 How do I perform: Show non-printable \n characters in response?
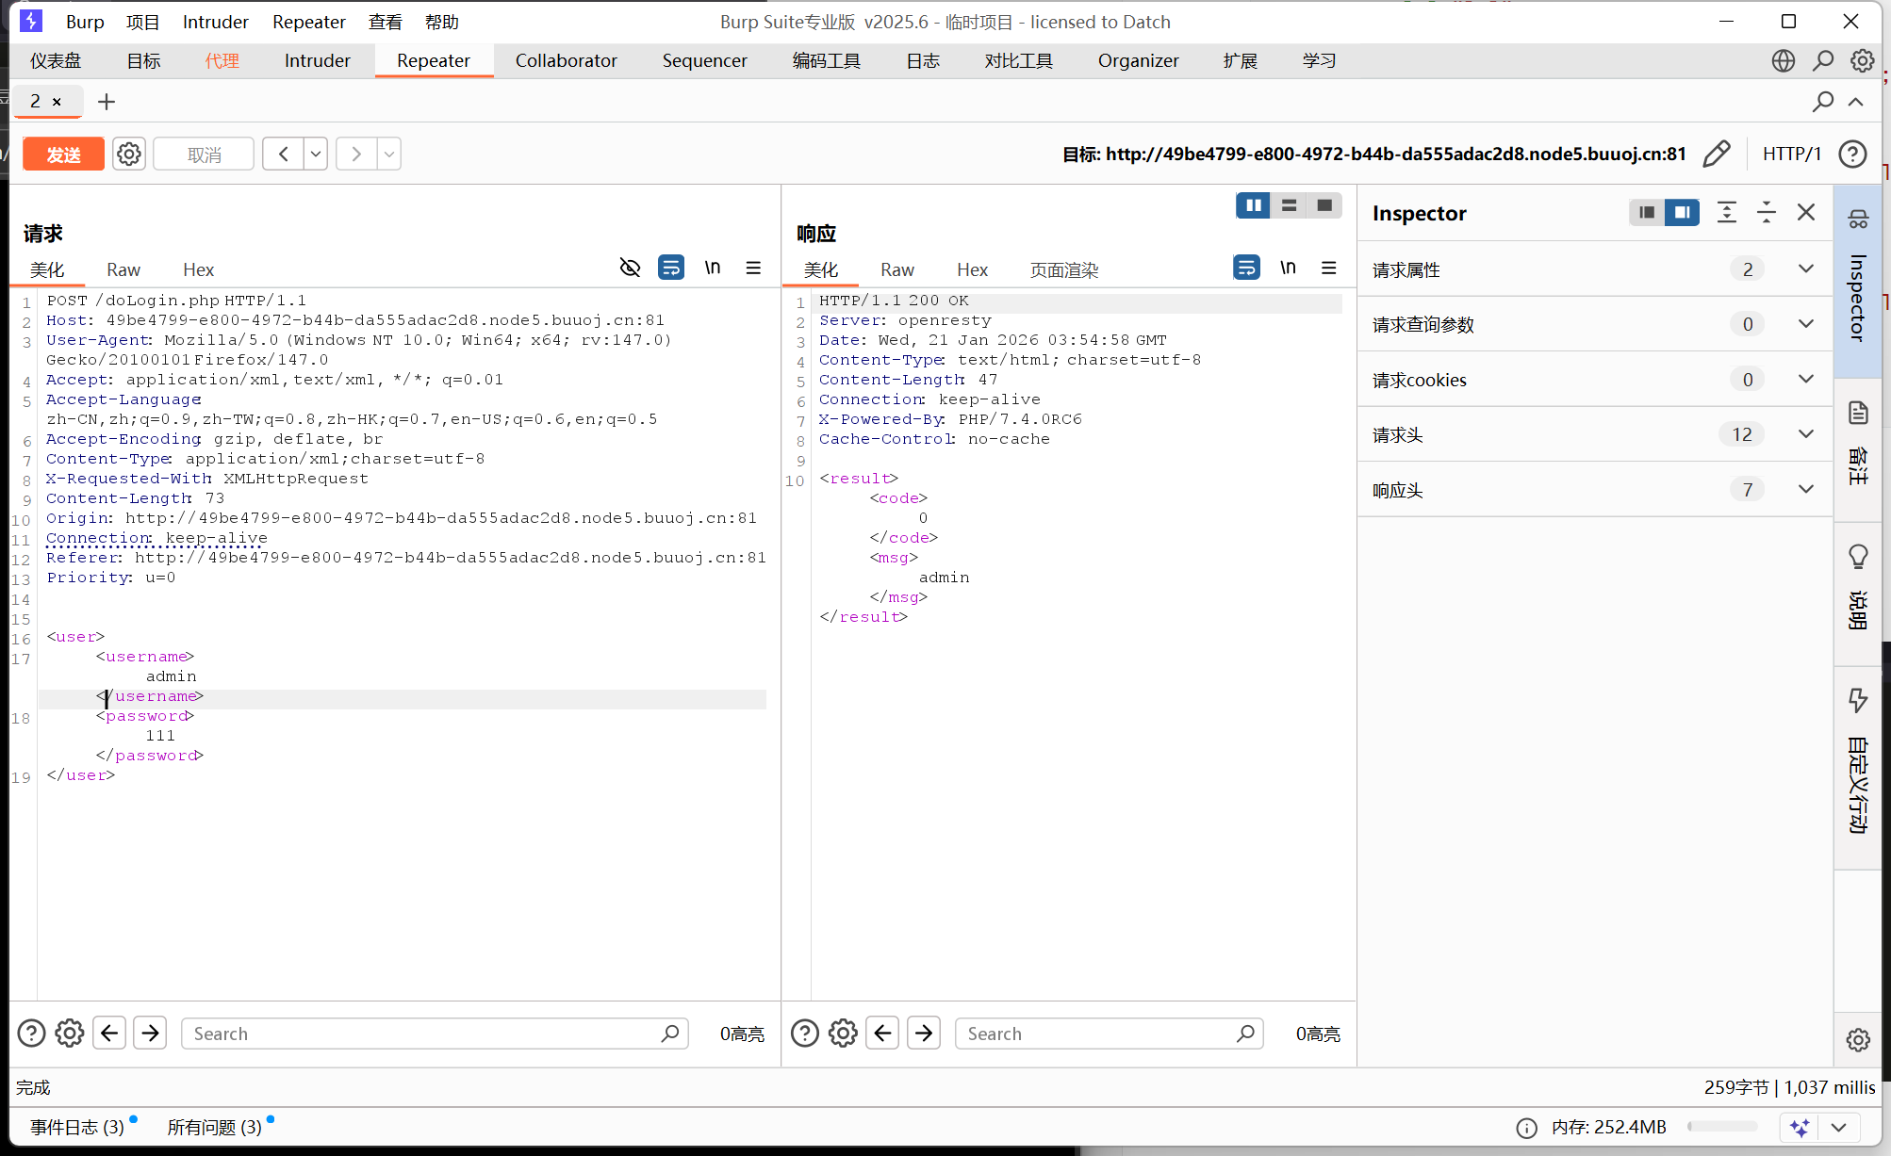1288,269
